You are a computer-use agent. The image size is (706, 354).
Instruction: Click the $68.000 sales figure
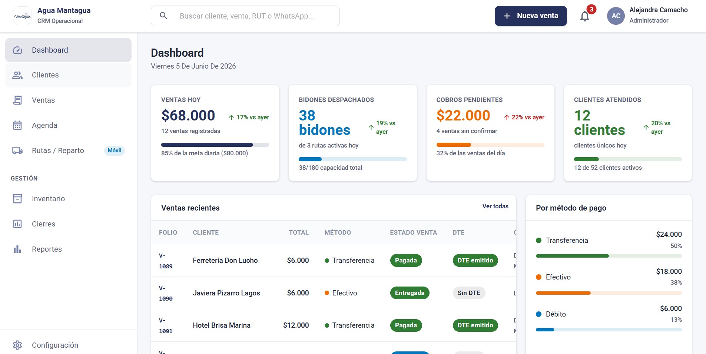point(188,115)
